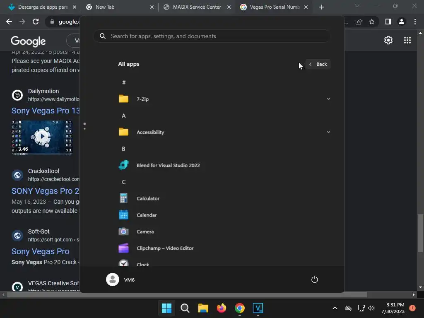The image size is (424, 318).
Task: Close the MAGIX Service Center tab
Action: point(229,7)
